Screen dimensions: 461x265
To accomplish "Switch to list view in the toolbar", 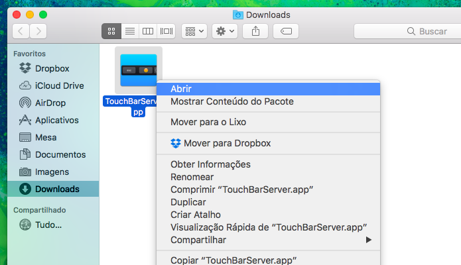I will (130, 31).
